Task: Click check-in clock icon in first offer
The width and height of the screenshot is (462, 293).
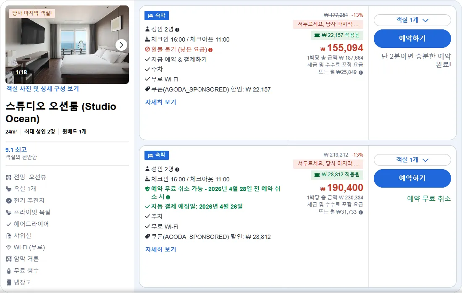Action: (147, 39)
